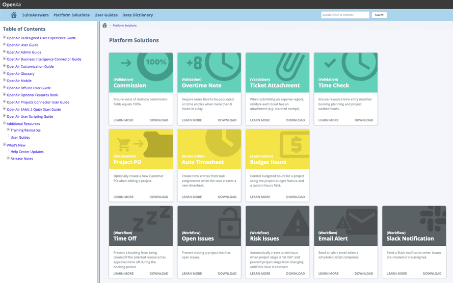Open OpenAir User Scripting Guide link
Viewport: 453px width, 283px height.
pos(30,116)
